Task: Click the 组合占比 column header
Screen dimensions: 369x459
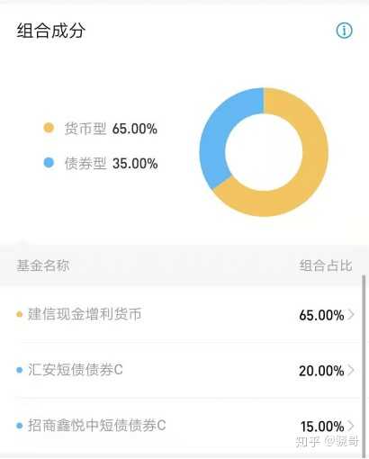Action: click(326, 265)
